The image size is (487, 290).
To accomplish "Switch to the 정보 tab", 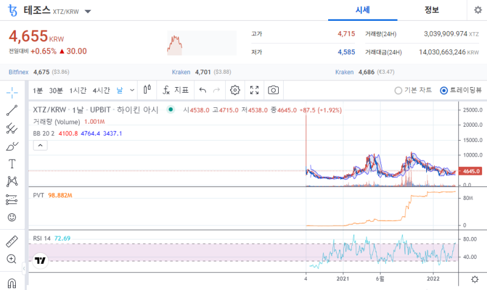I will [x=432, y=10].
